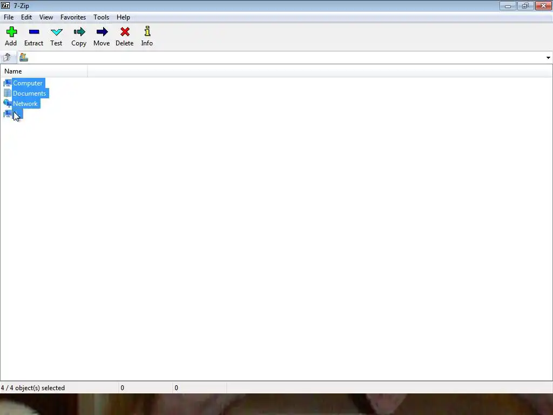Viewport: 553px width, 415px height.
Task: Open the Tools menu
Action: click(101, 17)
